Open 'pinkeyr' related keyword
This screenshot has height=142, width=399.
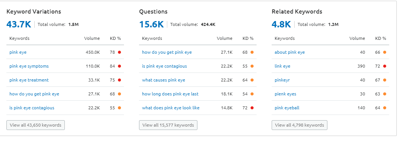pos(282,80)
